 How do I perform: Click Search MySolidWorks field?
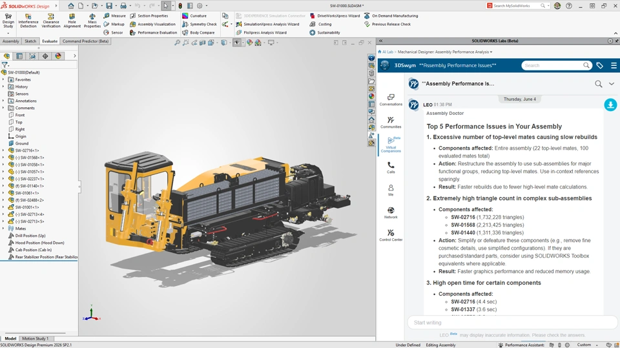pos(517,6)
